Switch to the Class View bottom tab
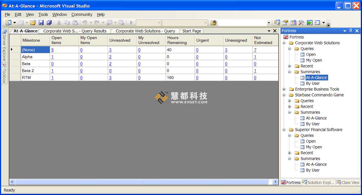 (x=348, y=183)
